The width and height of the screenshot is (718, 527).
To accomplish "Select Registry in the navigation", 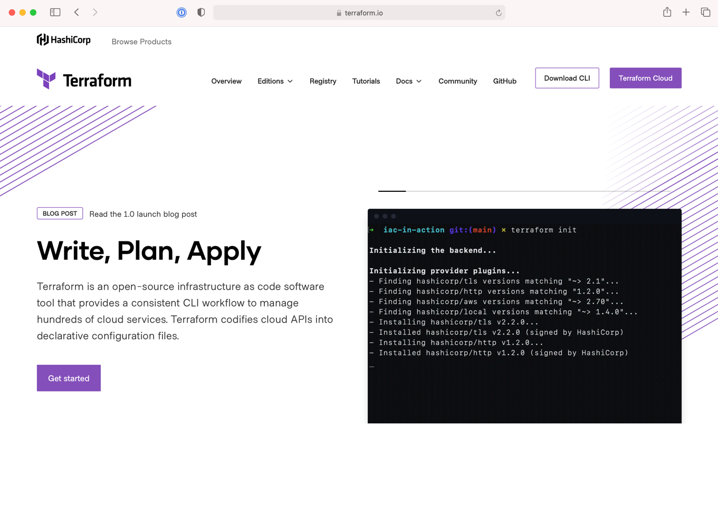I will (323, 81).
